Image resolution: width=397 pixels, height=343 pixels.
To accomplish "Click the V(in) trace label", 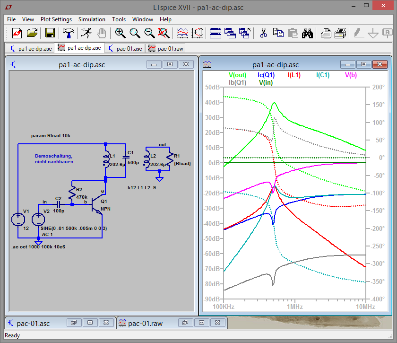I will [266, 82].
